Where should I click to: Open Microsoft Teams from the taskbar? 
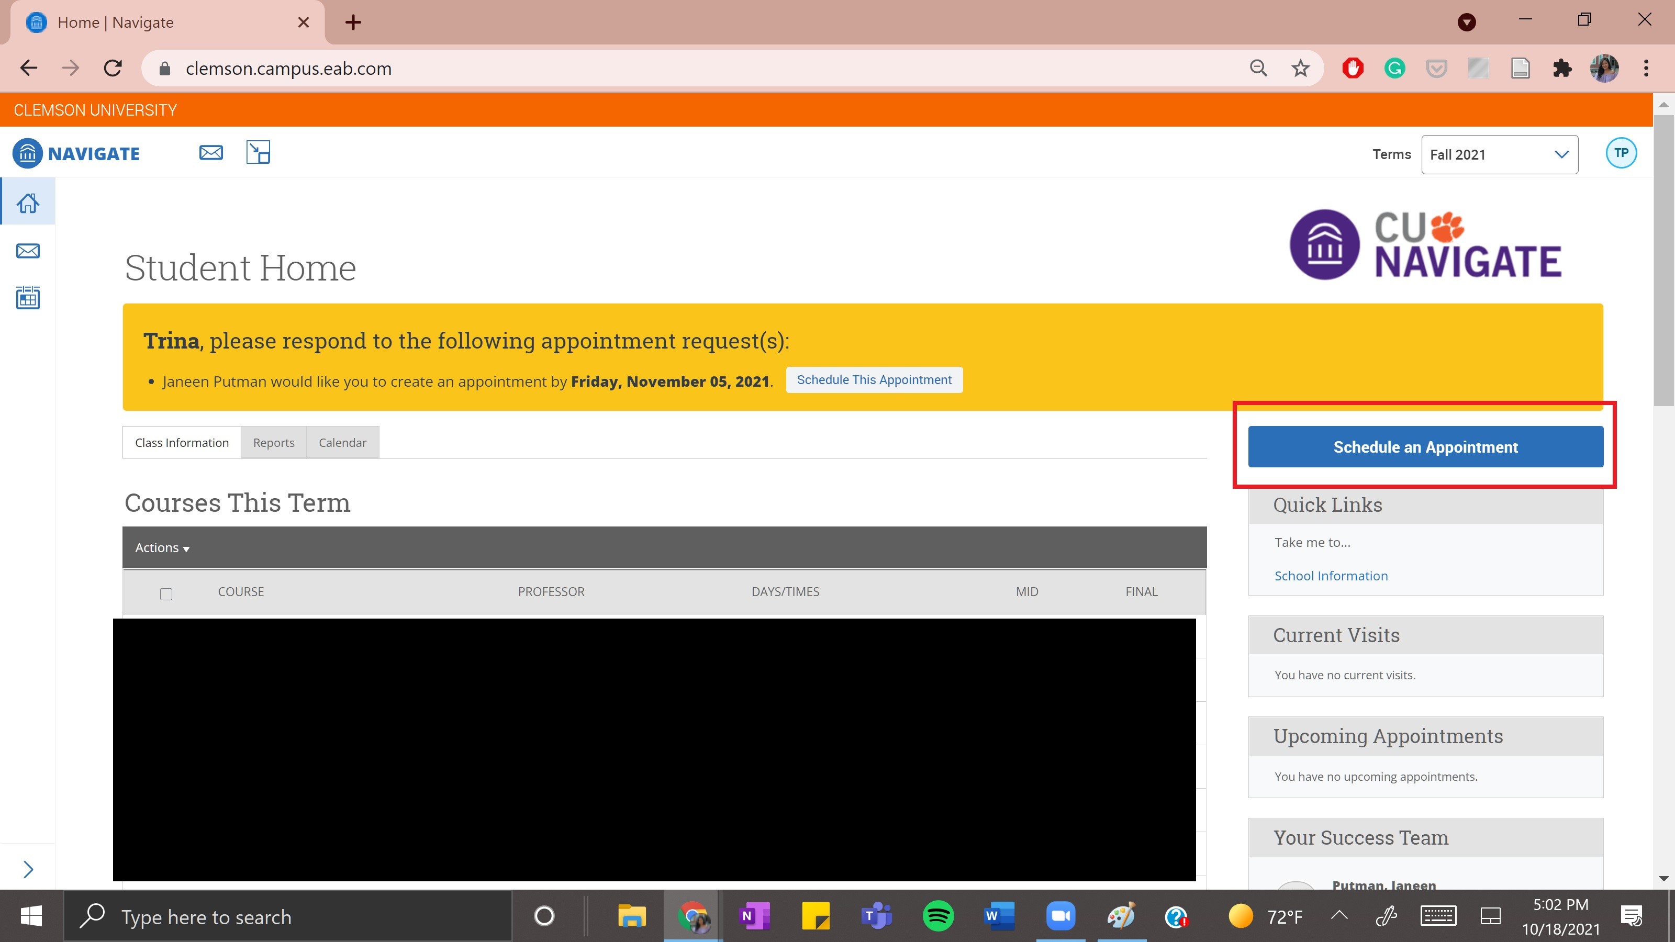876,916
